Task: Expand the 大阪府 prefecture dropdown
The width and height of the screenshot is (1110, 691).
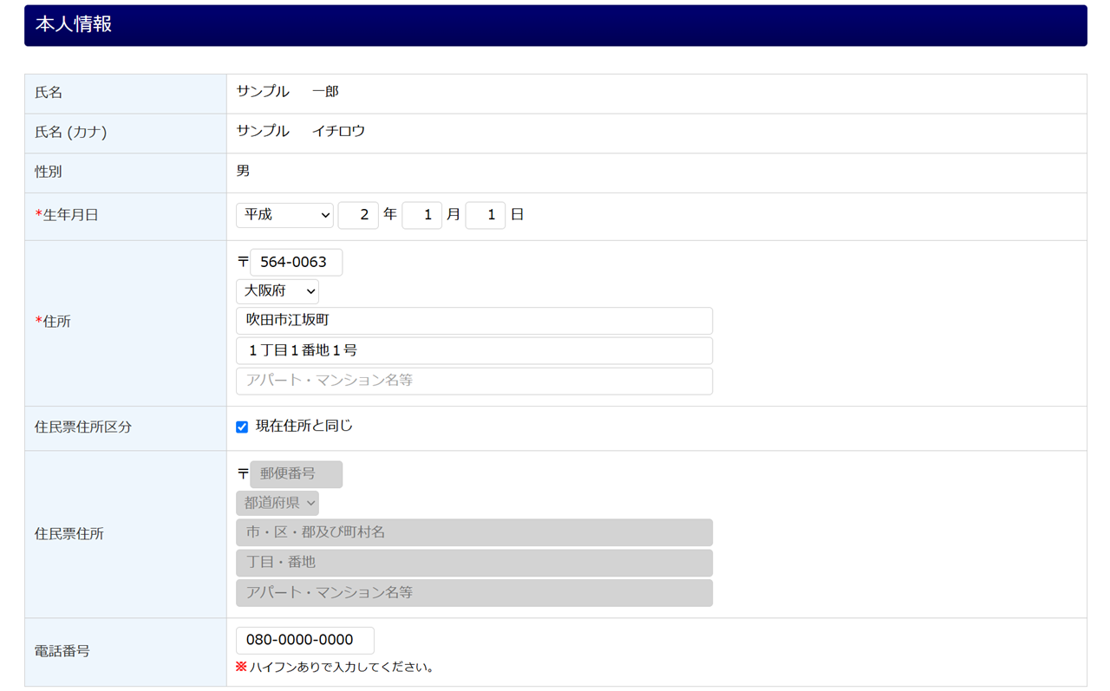Action: [x=277, y=291]
